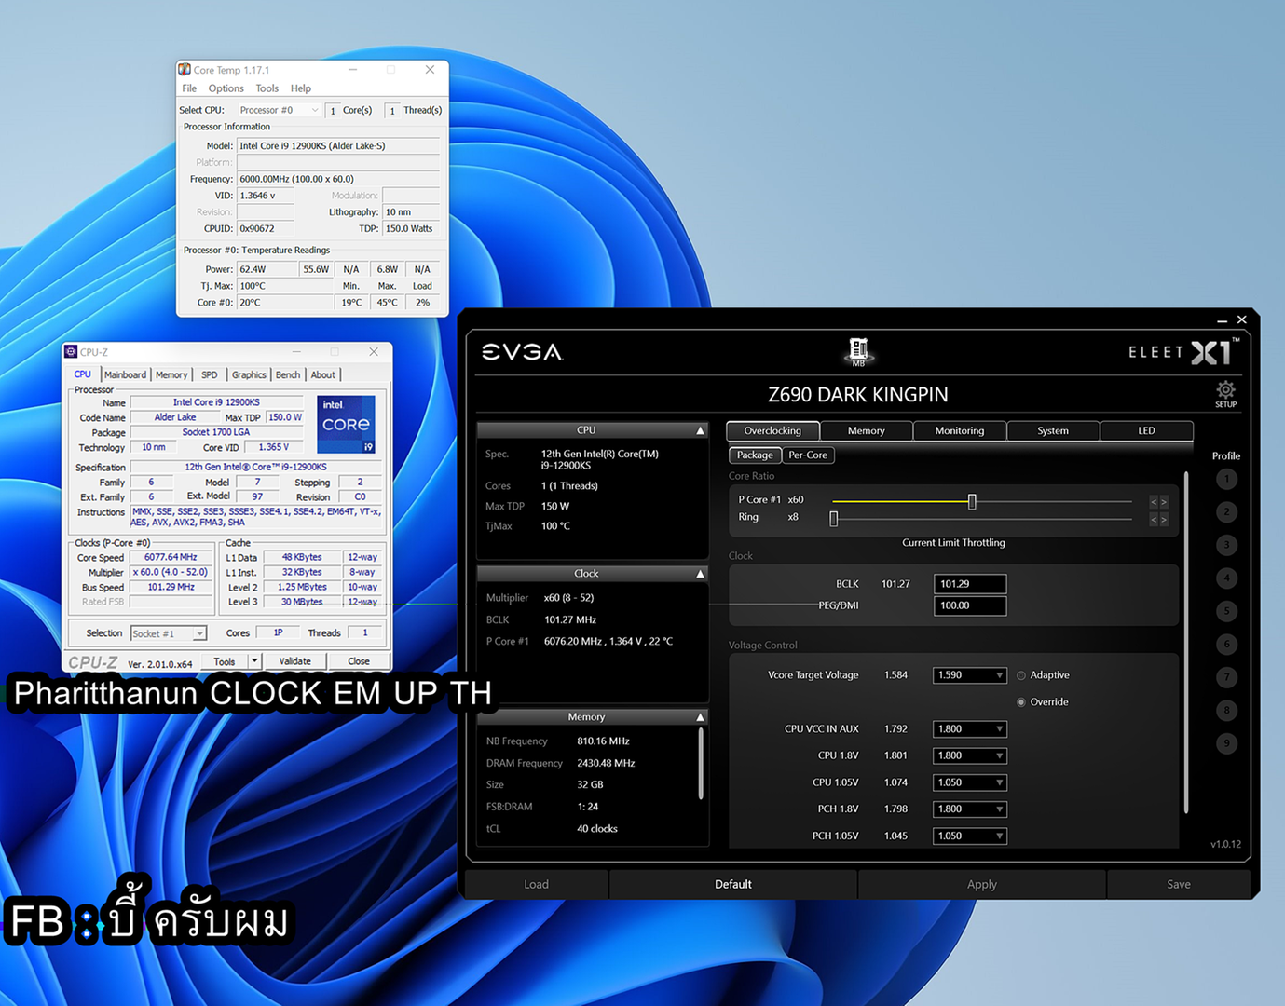Click the Intel Core i9 logo in CPU-Z
Image resolution: width=1285 pixels, height=1006 pixels.
click(x=346, y=424)
